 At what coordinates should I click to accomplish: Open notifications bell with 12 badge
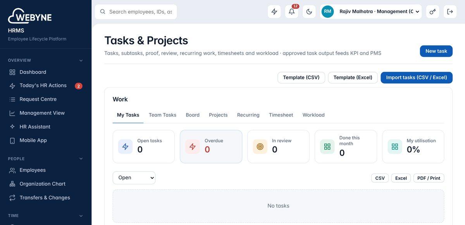pos(292,12)
